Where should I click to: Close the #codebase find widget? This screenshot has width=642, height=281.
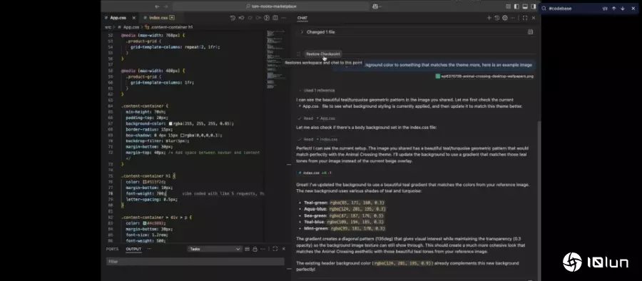[633, 9]
